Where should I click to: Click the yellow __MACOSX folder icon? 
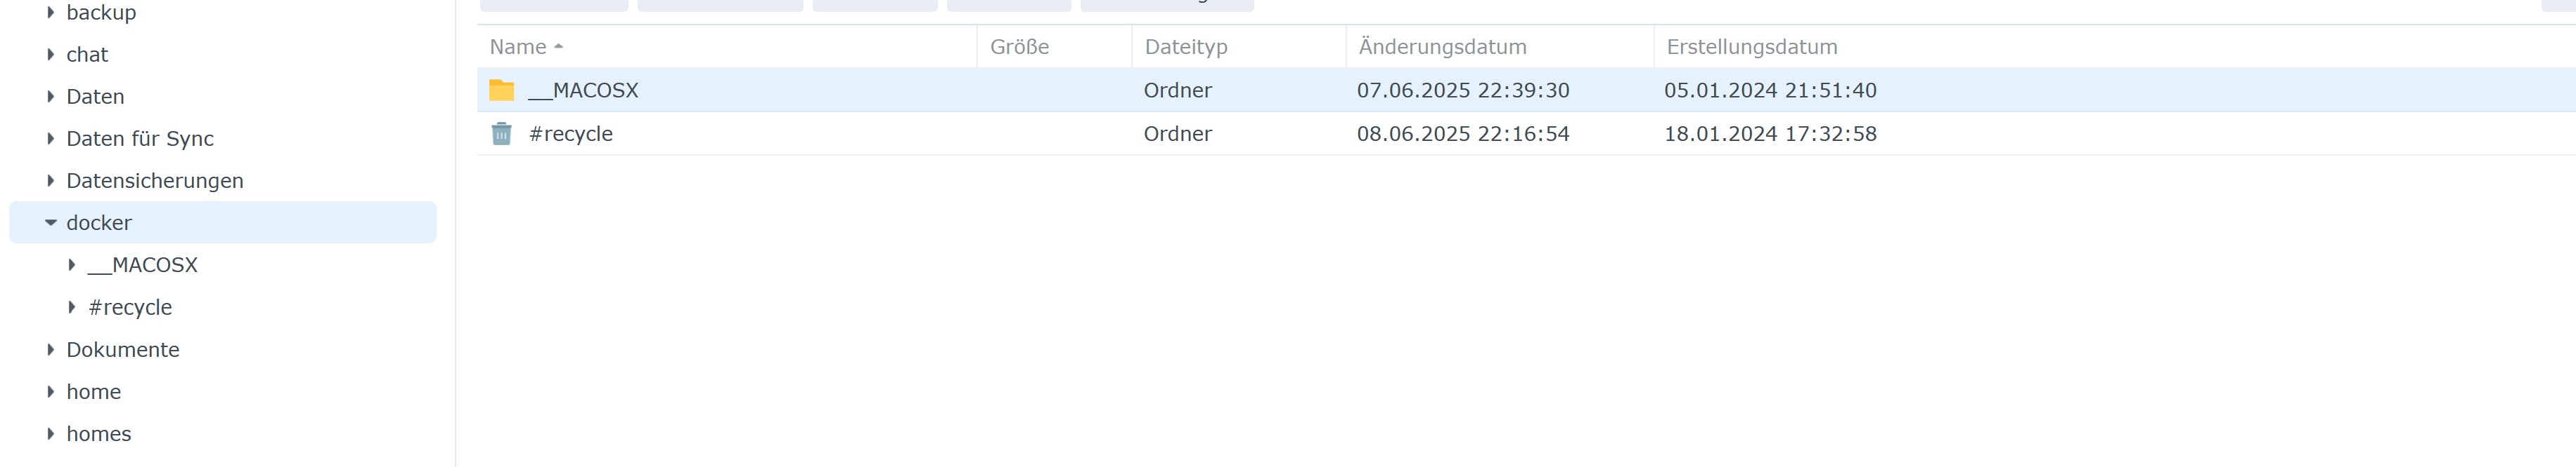[x=501, y=91]
